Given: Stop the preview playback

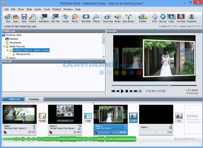Looking at the screenshot, I should (127, 91).
